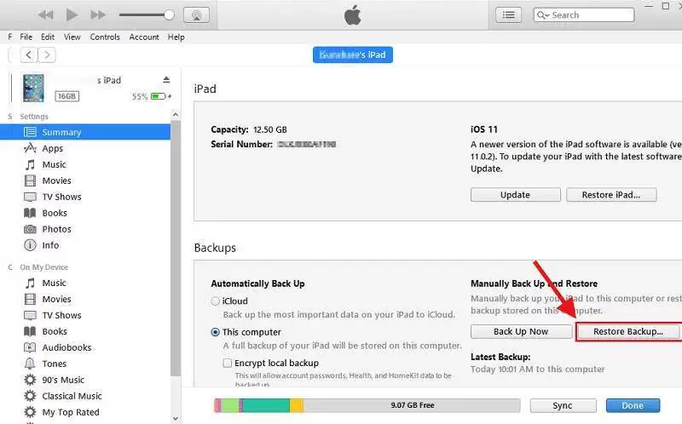Skip forward with the fast-forward button
Image resolution: width=682 pixels, height=424 pixels.
[98, 15]
